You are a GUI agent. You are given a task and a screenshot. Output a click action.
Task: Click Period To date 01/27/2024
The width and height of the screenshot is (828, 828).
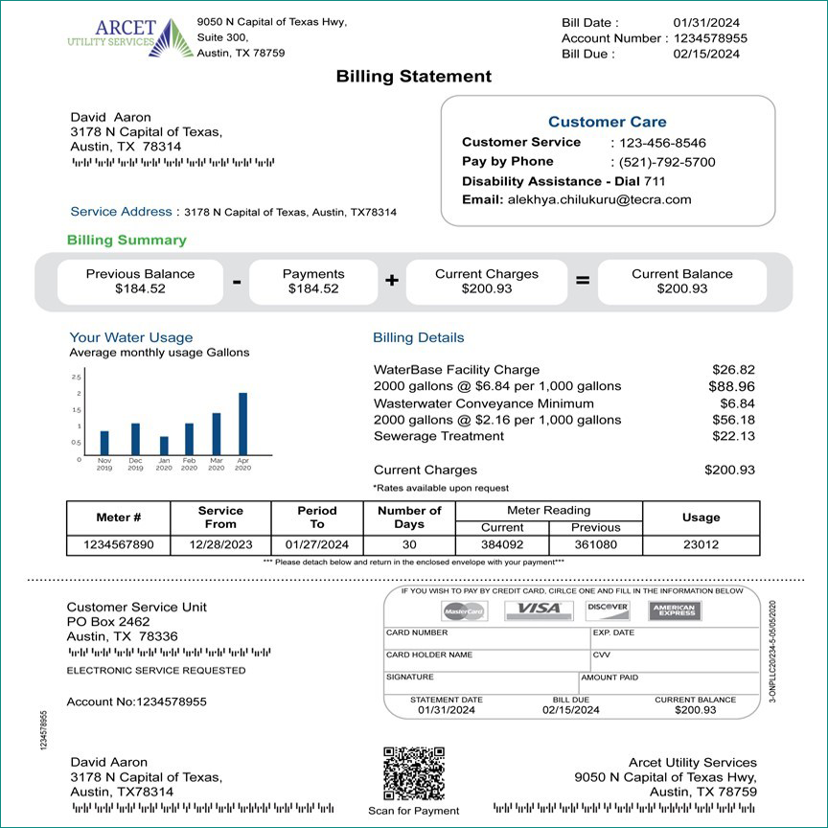[317, 544]
